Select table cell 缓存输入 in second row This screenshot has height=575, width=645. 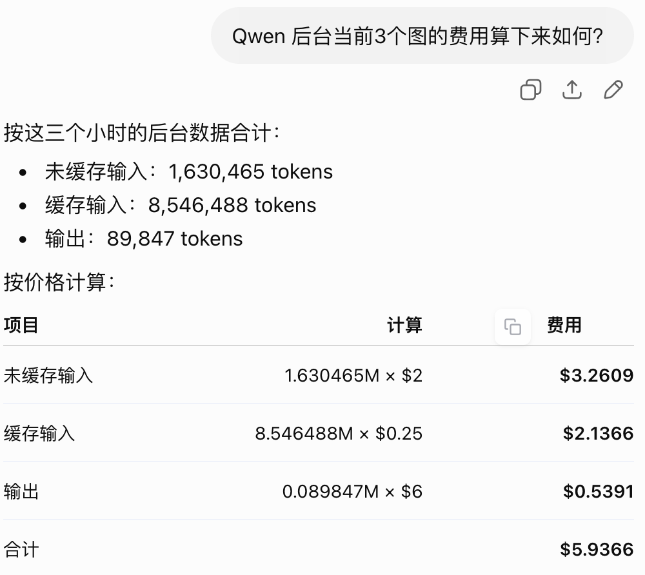tap(39, 433)
